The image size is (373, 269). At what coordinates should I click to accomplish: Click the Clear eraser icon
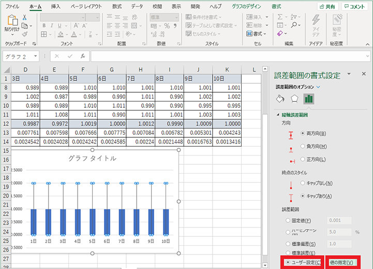pos(280,33)
